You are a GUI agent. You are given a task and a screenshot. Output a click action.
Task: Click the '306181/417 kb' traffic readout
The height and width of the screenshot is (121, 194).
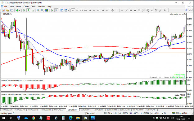(x=182, y=113)
